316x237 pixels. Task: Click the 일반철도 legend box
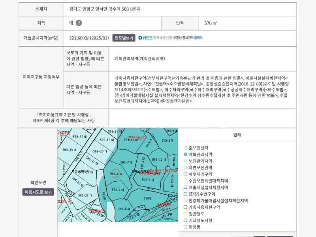[x=186, y=214]
